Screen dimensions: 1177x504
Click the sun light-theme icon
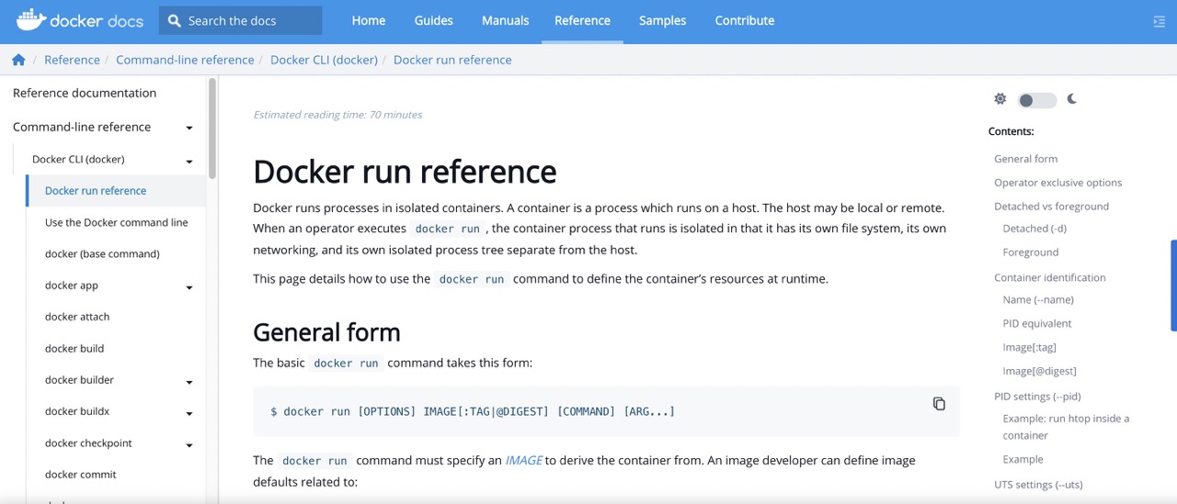click(1000, 99)
